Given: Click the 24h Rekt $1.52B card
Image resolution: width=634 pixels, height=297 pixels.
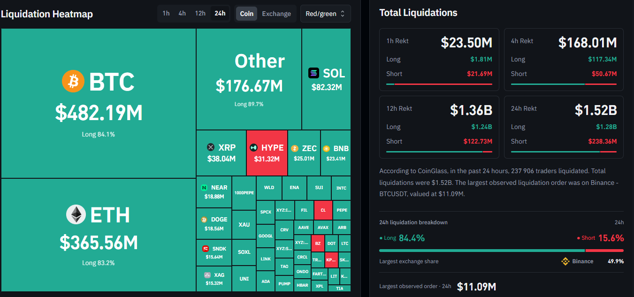Looking at the screenshot, I should [x=564, y=127].
